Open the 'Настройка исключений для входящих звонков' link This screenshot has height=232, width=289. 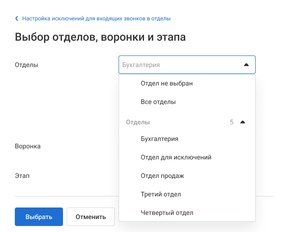pos(96,19)
